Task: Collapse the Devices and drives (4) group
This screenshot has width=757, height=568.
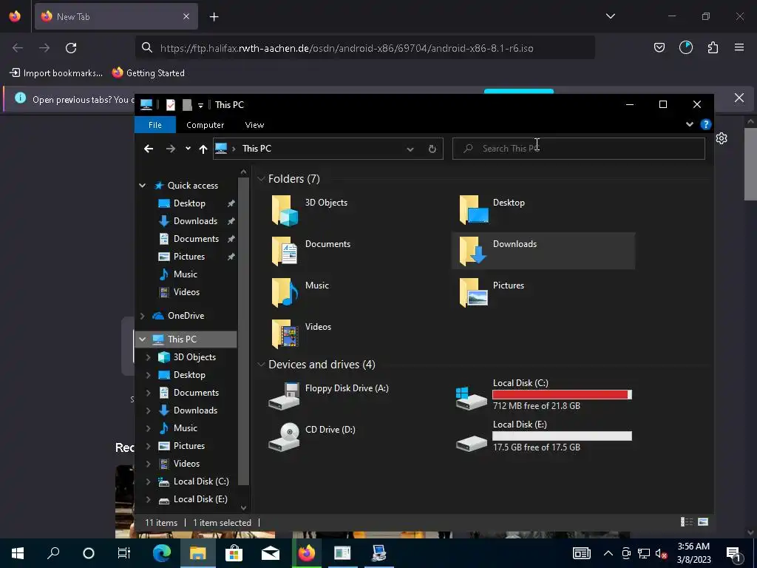Action: 261,365
